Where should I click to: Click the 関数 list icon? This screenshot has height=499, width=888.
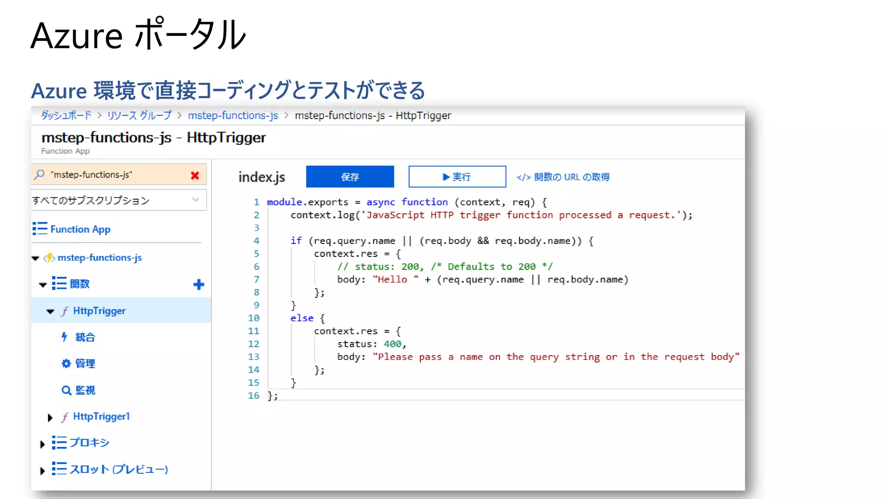(59, 283)
